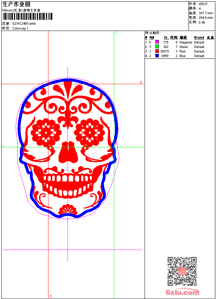Click the skull's teeth area

point(68,183)
